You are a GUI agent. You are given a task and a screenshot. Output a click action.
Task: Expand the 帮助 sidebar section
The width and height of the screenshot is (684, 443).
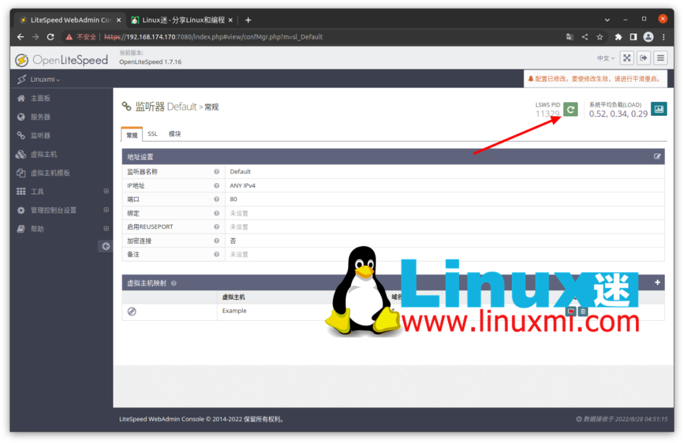click(106, 228)
